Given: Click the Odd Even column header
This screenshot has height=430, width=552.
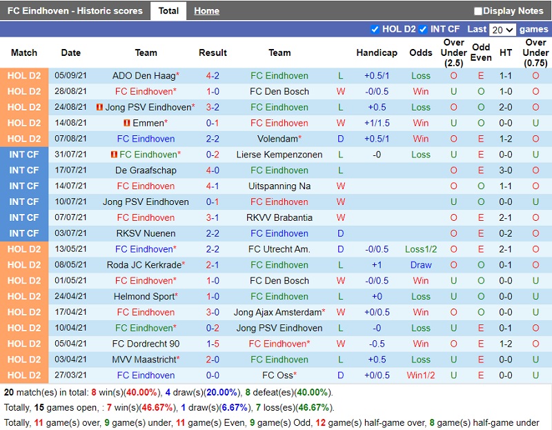Looking at the screenshot, I should (481, 52).
